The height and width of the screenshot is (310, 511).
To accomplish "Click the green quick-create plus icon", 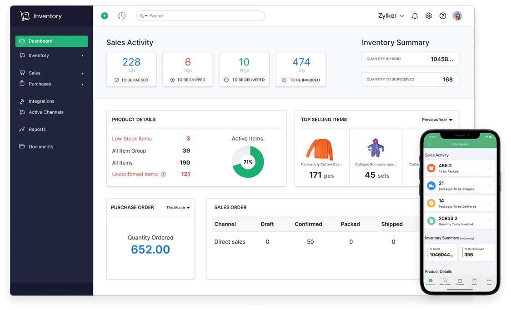I will [105, 15].
